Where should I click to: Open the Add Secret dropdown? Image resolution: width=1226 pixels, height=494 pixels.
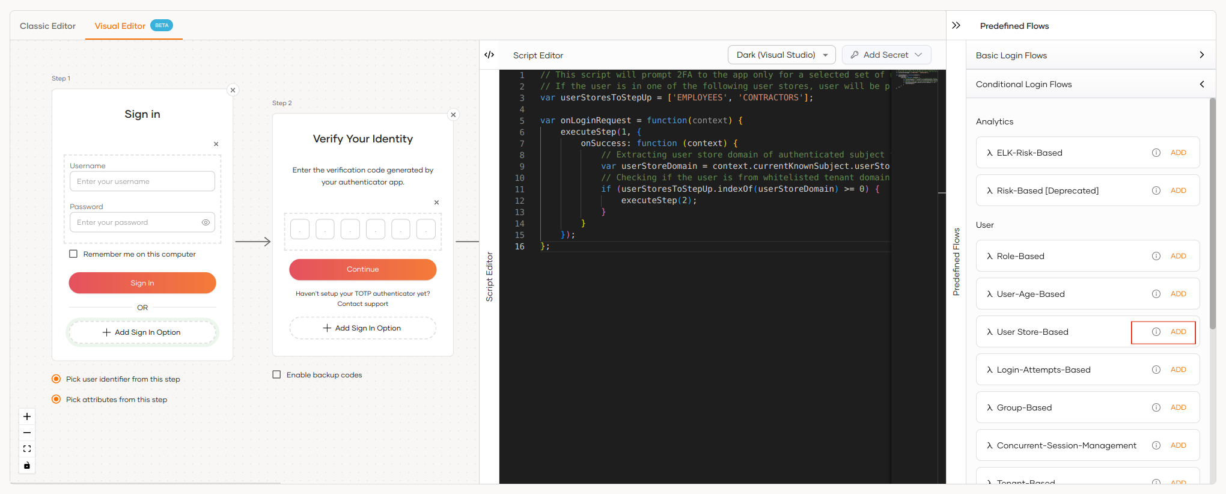(886, 55)
